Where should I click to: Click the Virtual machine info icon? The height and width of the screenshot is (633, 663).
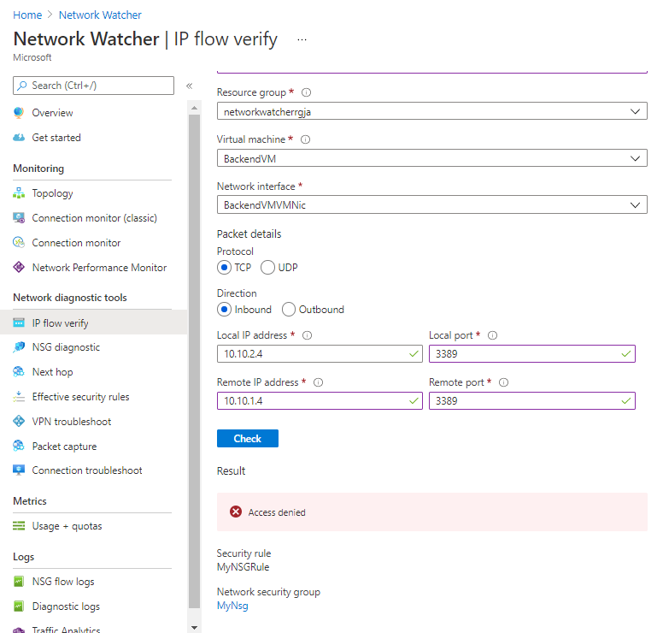coord(305,139)
